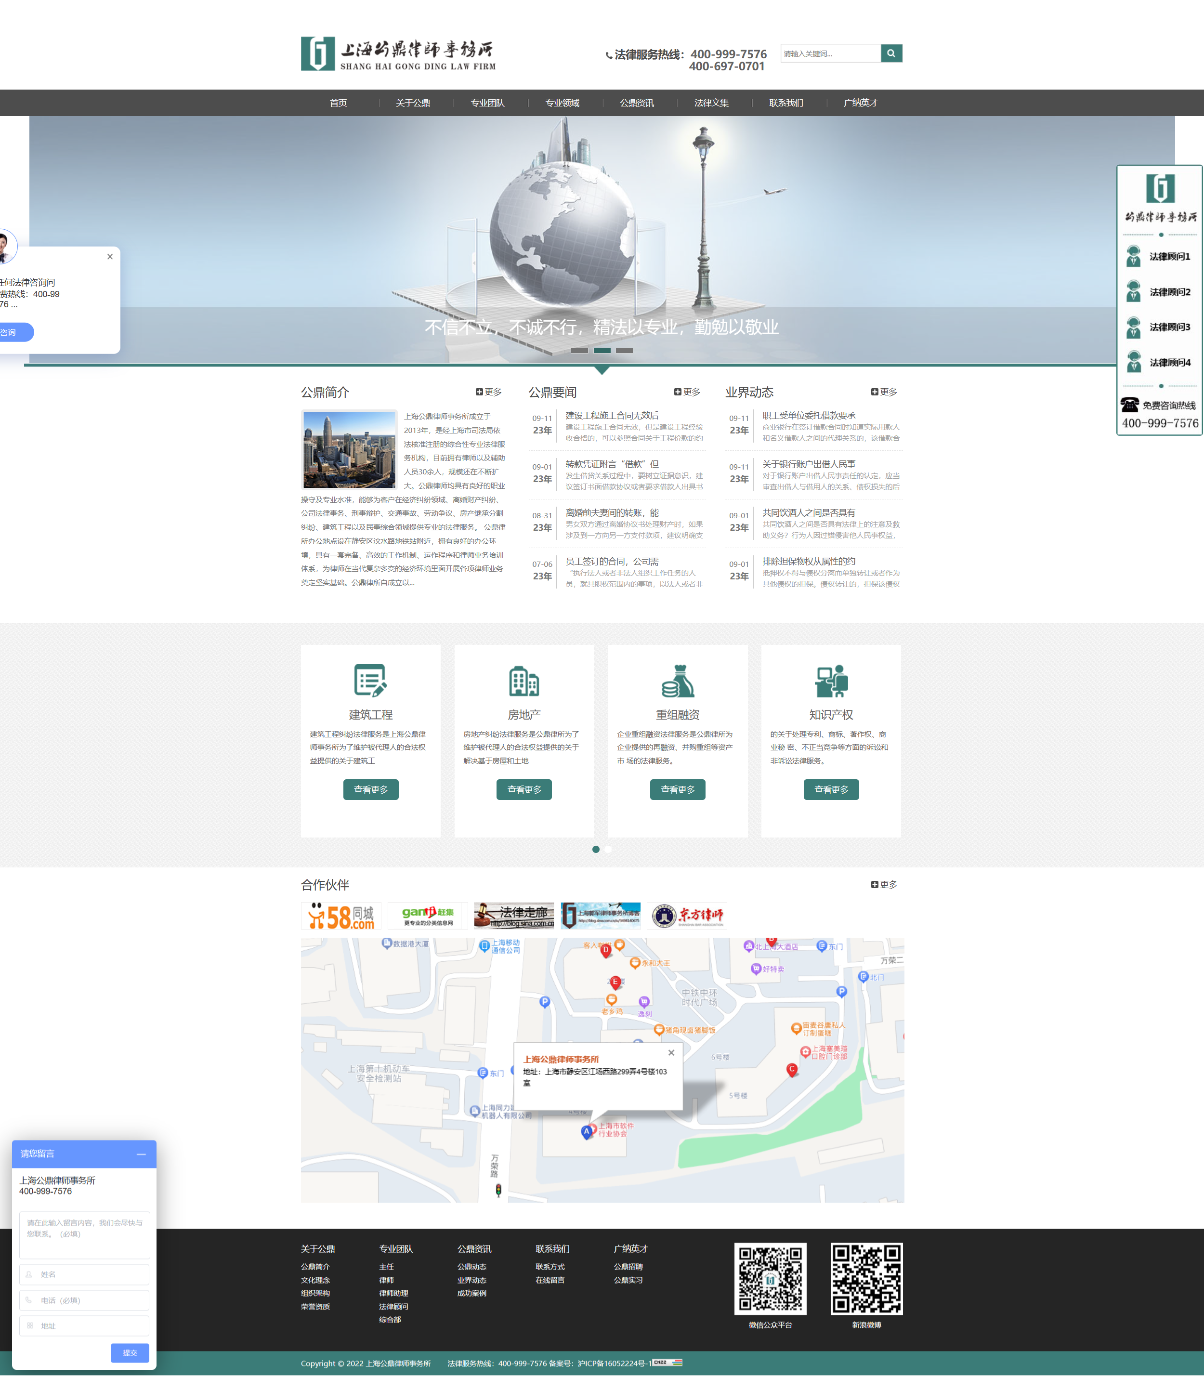Expand 更多 in the 合作伙伴 section
Image resolution: width=1204 pixels, height=1376 pixels.
[x=884, y=884]
